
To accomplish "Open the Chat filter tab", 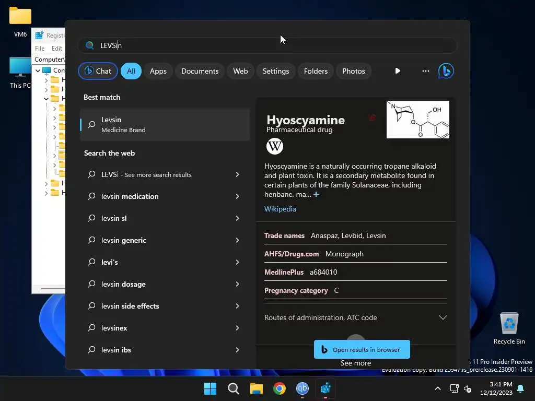I will pos(98,71).
